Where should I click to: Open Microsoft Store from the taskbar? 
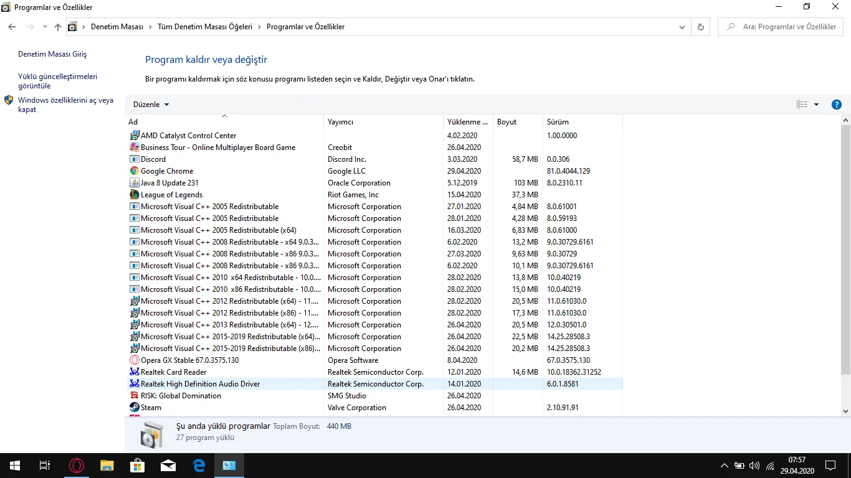(x=137, y=466)
